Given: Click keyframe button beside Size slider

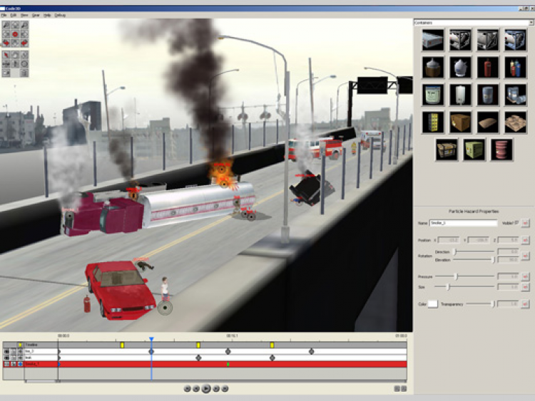Looking at the screenshot, I should [x=525, y=287].
